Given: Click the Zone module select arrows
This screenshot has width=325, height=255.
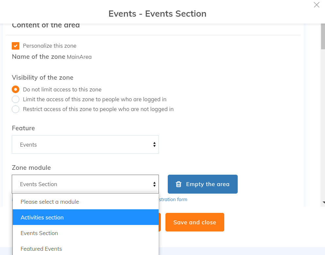Looking at the screenshot, I should click(154, 184).
